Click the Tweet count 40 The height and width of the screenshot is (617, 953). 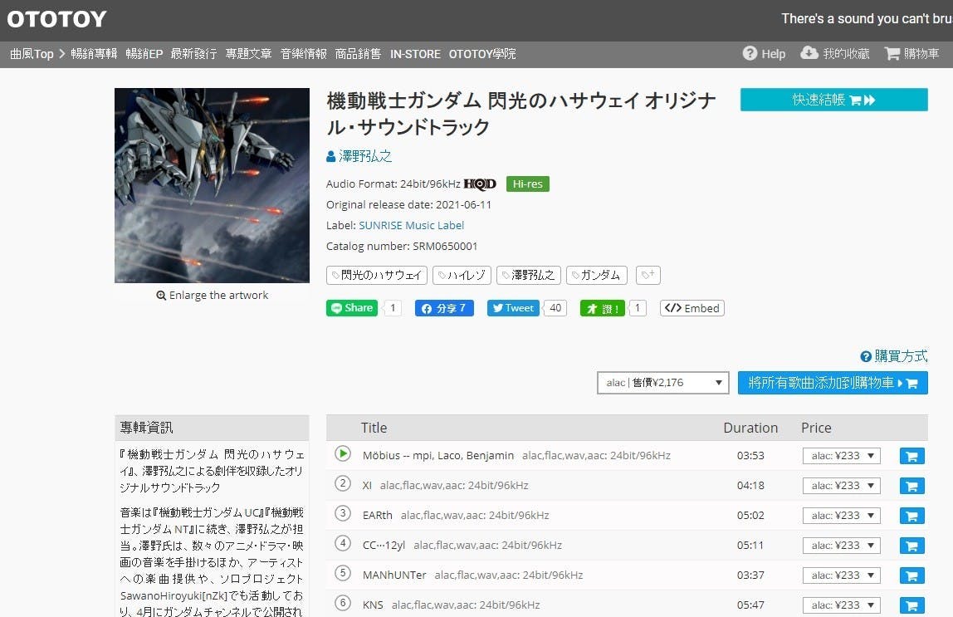(555, 308)
